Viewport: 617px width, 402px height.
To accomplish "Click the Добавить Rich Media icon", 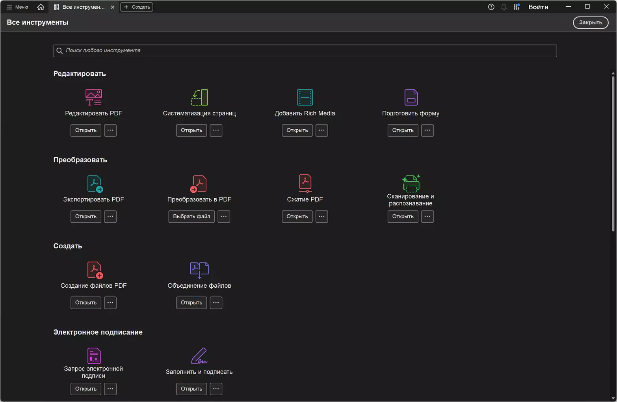I will pos(305,97).
